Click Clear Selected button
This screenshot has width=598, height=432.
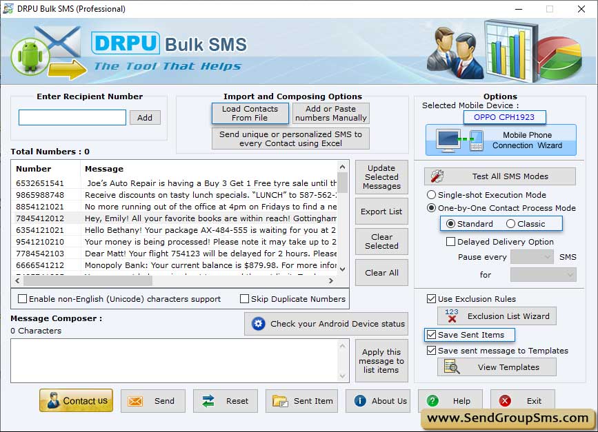[x=381, y=241]
